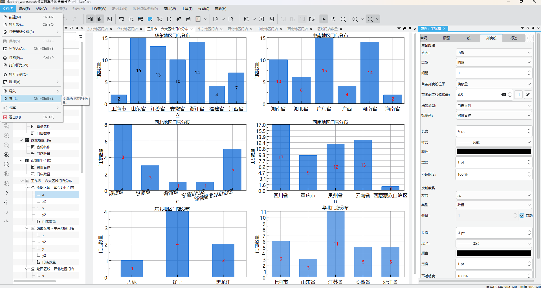This screenshot has width=541, height=288.
Task: Open the 工具(T) menu
Action: point(187,8)
